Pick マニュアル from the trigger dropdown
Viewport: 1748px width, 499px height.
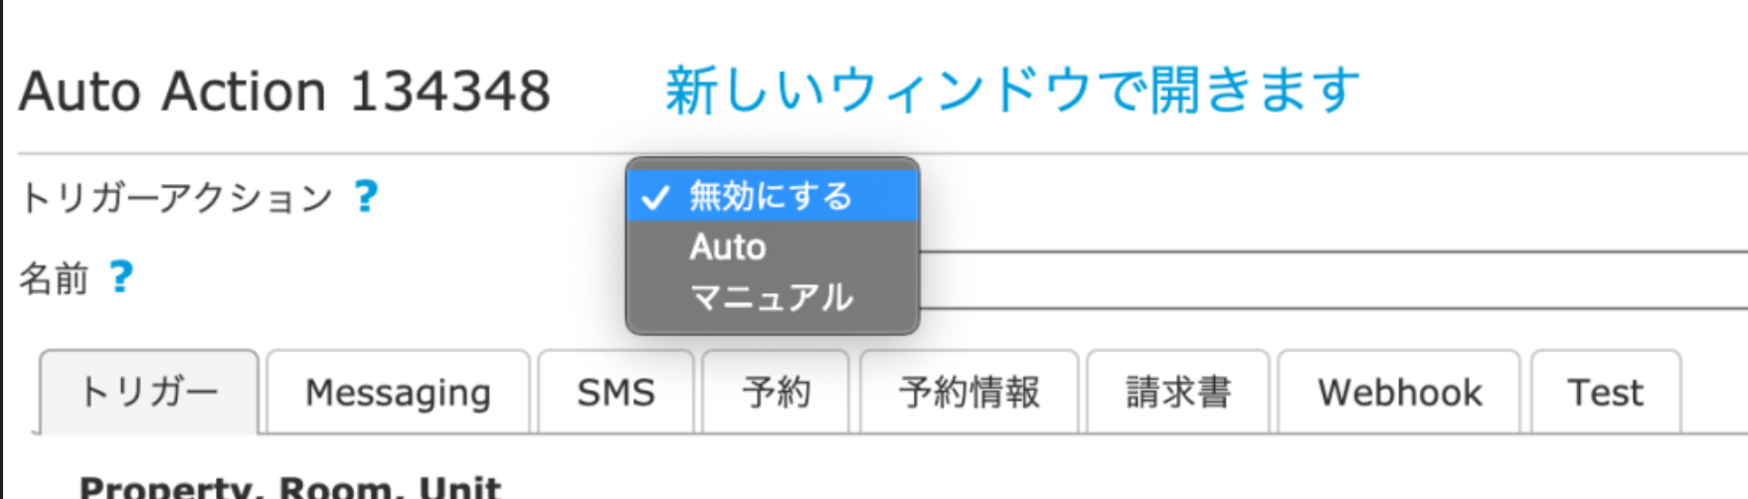click(x=771, y=297)
